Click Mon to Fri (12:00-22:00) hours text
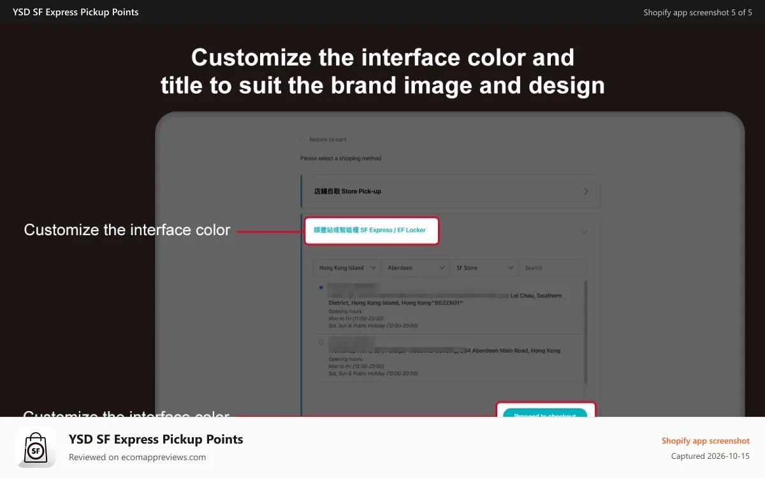Screen dimensions: 765x478 coord(356,366)
